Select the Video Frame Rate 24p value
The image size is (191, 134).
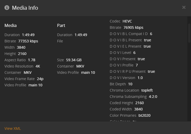click(x=40, y=79)
